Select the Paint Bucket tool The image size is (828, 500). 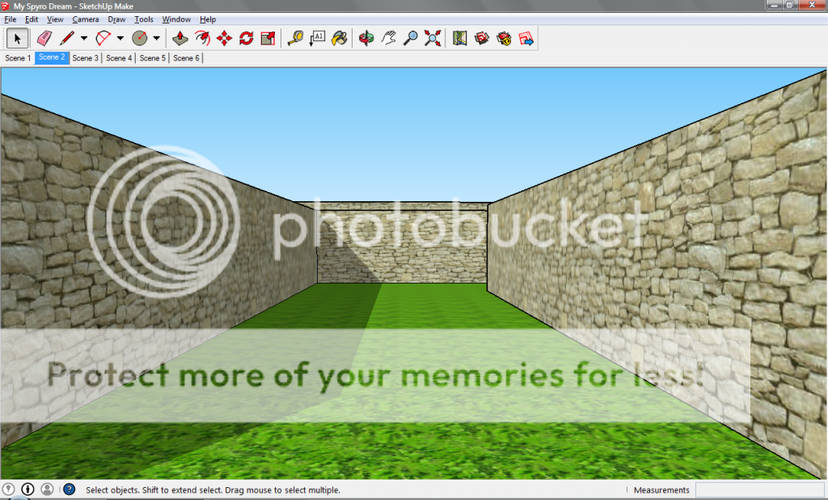pyautogui.click(x=340, y=38)
